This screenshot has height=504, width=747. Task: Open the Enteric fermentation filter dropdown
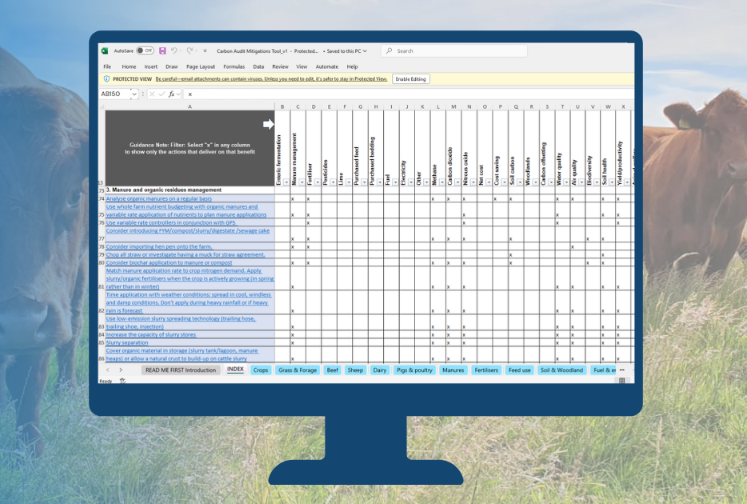tap(286, 182)
